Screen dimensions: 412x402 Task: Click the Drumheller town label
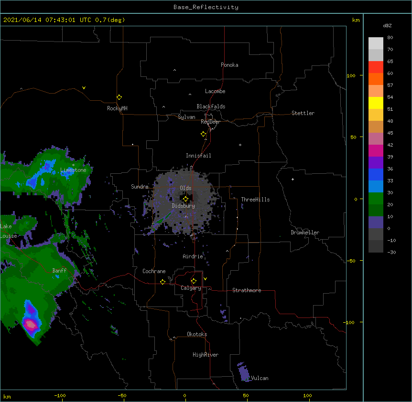click(x=305, y=233)
